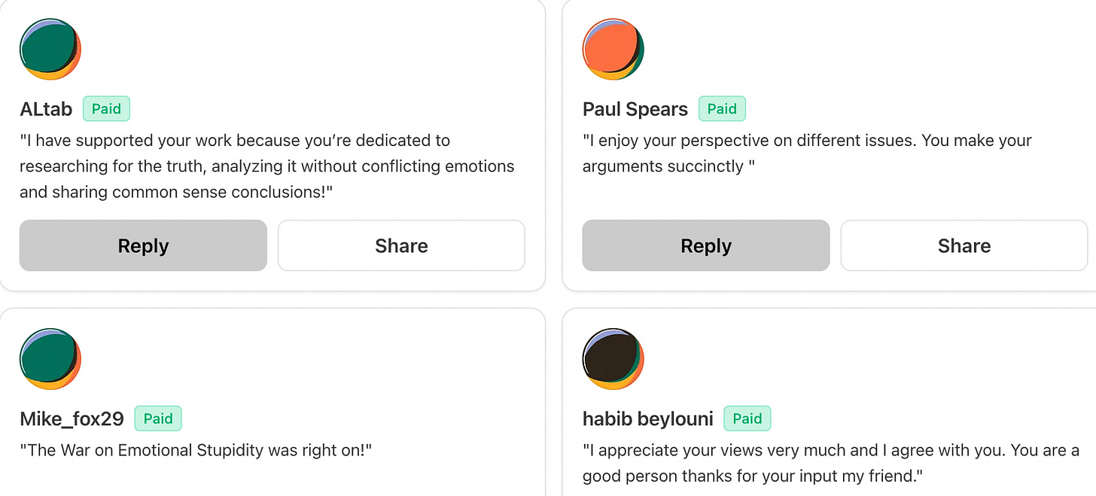Select Mike_fox29's green avatar icon
The width and height of the screenshot is (1096, 496).
pyautogui.click(x=50, y=359)
